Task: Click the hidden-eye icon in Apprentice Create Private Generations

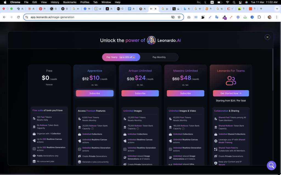Action: [80, 156]
